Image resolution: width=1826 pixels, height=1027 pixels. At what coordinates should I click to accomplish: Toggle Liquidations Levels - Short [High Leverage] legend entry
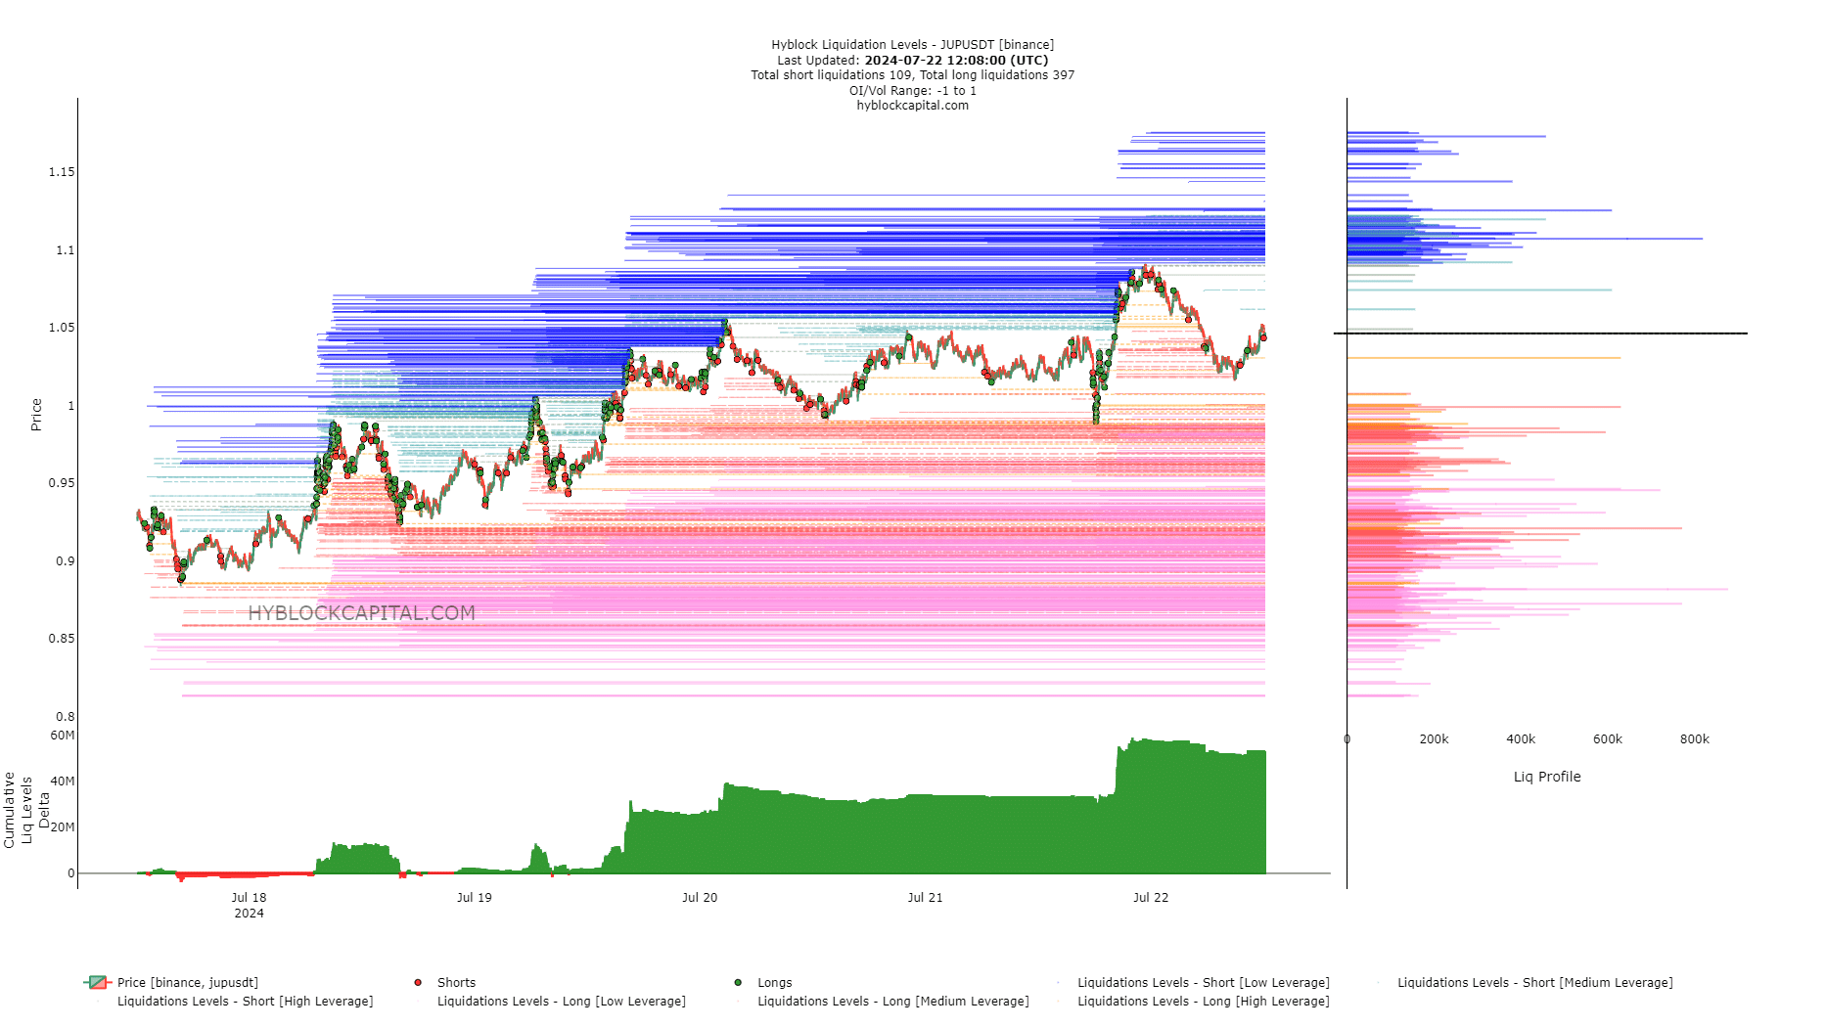tap(245, 1001)
